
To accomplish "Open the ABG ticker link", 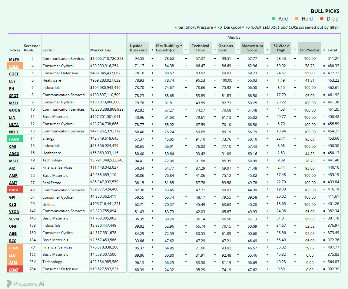I will 13,234.
